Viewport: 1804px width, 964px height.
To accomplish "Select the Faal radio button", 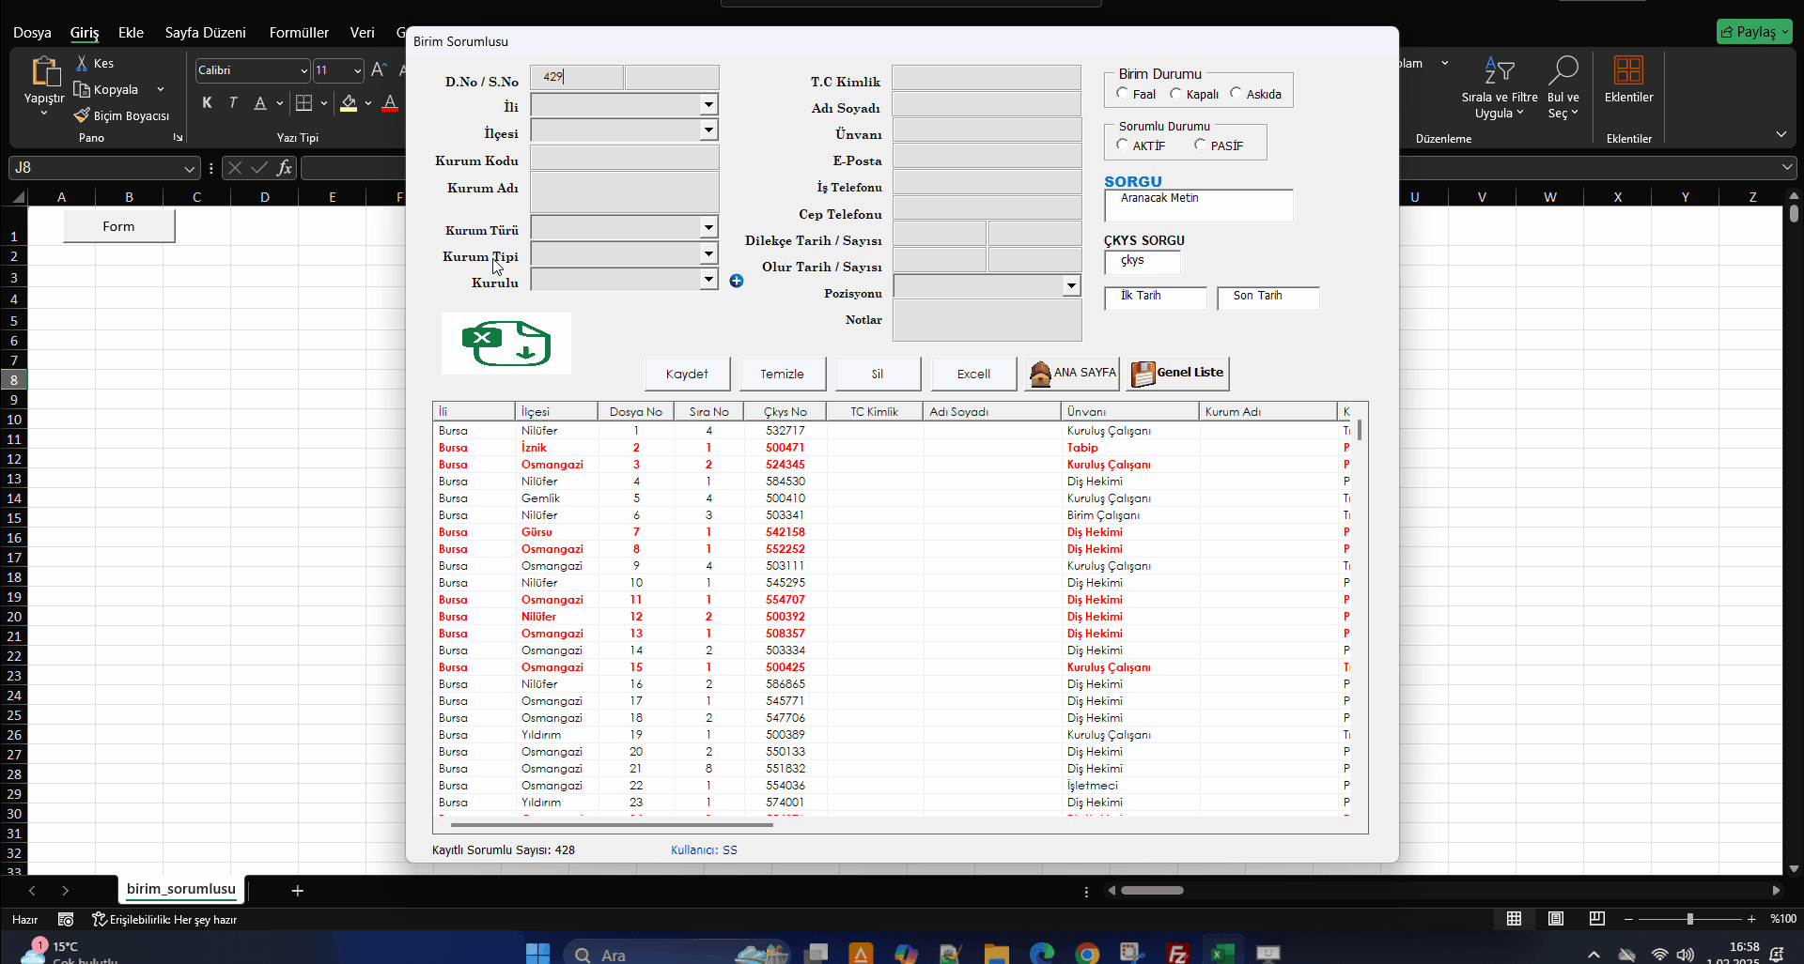I will [1122, 94].
